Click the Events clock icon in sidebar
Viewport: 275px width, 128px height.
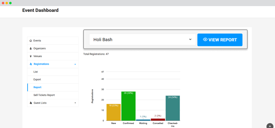click(31, 41)
